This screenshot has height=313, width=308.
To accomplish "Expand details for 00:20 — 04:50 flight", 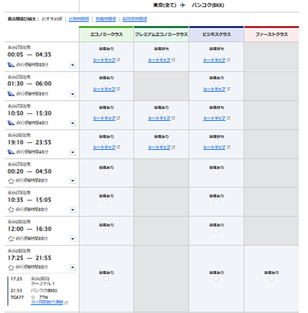I will 73,181.
